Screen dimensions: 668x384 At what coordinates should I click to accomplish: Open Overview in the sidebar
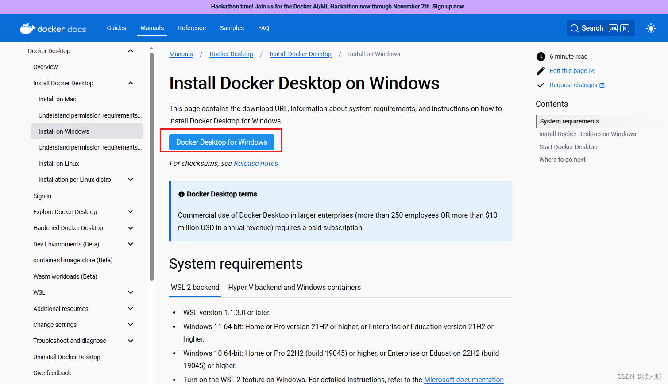pos(46,67)
